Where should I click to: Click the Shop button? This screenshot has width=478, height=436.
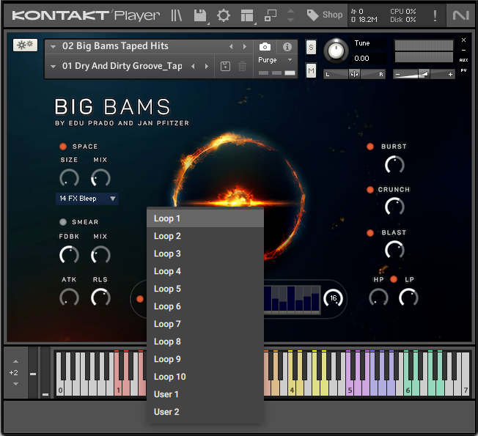[x=325, y=15]
